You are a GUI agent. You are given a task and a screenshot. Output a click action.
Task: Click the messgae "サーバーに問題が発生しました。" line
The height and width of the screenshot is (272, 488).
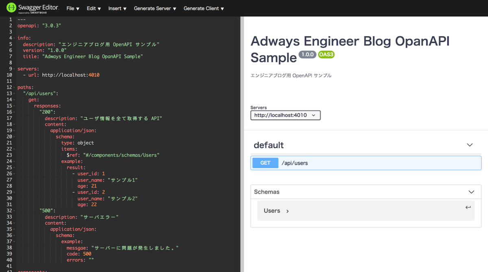tap(123, 248)
